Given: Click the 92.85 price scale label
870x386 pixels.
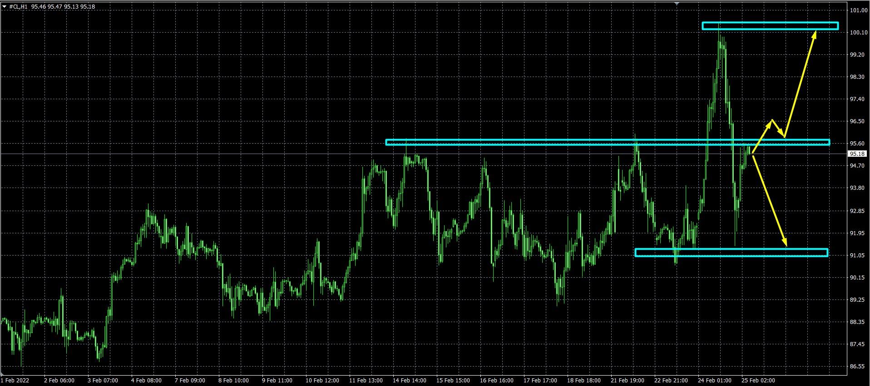Looking at the screenshot, I should pyautogui.click(x=857, y=211).
